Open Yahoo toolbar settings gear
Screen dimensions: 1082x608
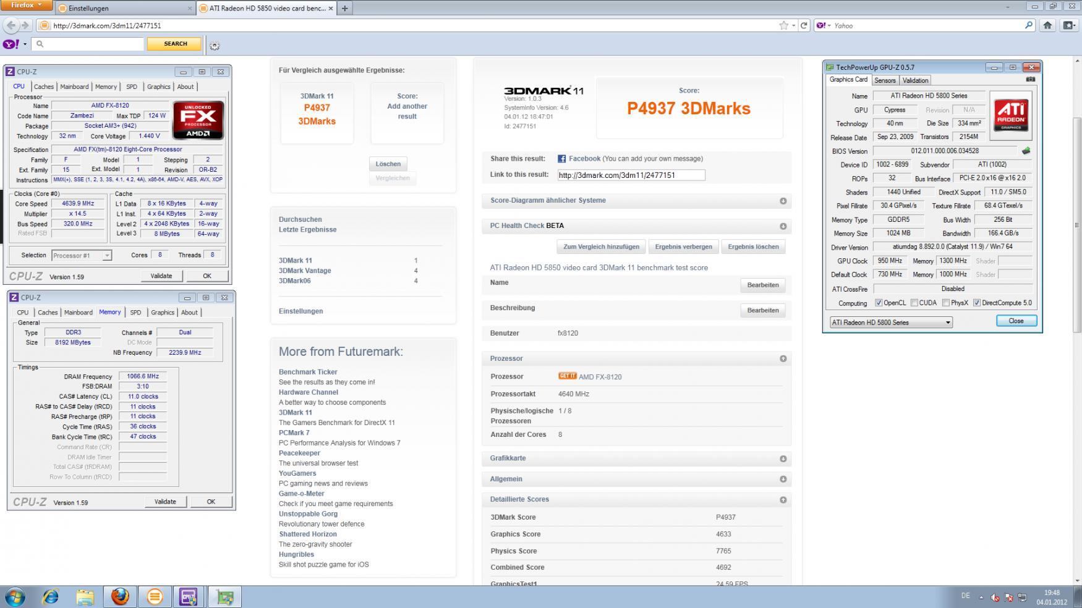point(215,45)
